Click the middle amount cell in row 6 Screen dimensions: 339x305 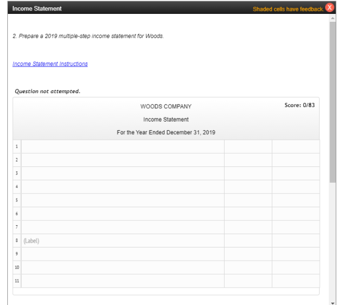tap(248, 214)
